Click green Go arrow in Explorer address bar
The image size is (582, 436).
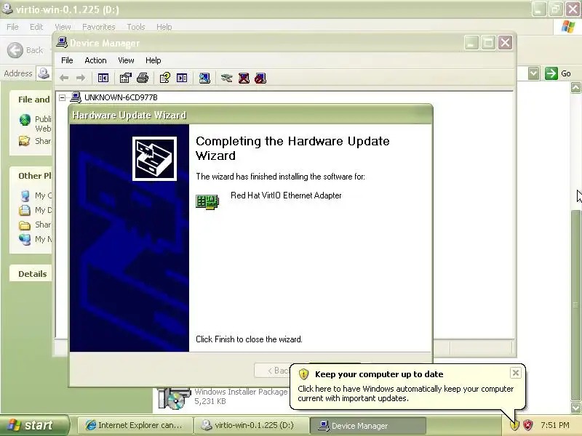(551, 73)
